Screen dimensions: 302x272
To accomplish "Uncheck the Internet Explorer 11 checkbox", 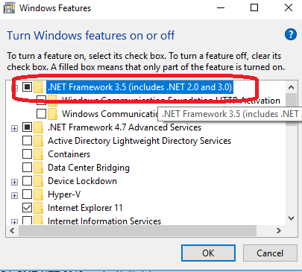I will (27, 208).
